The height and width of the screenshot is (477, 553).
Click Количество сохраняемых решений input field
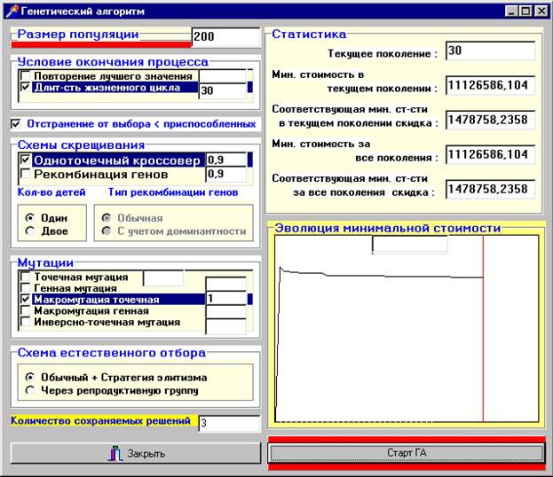point(228,424)
